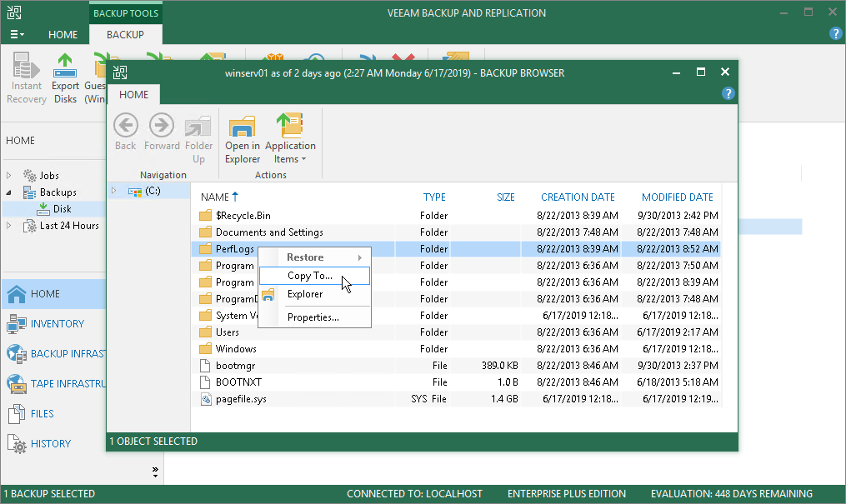Click BOOTNXT file icon
The height and width of the screenshot is (504, 846).
click(205, 382)
